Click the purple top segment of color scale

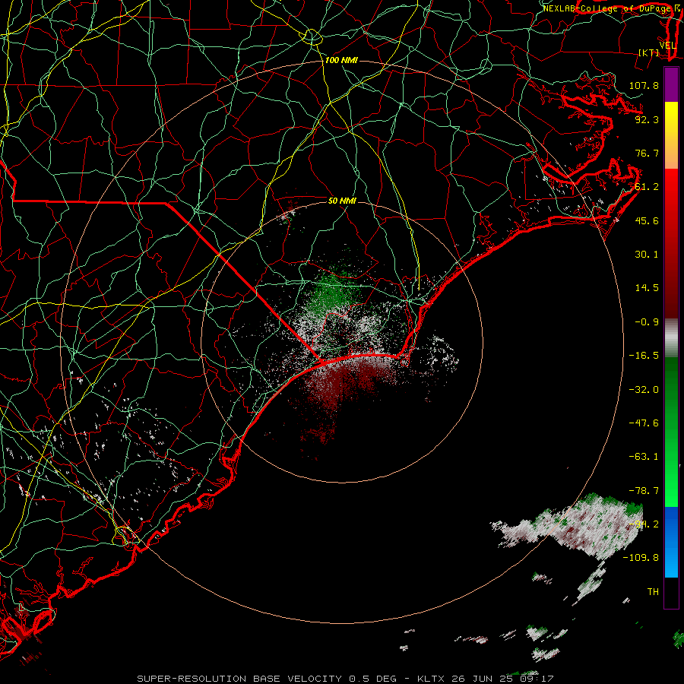tap(671, 84)
